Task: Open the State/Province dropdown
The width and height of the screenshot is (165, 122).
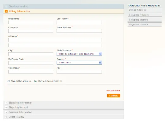Action: pos(79,54)
